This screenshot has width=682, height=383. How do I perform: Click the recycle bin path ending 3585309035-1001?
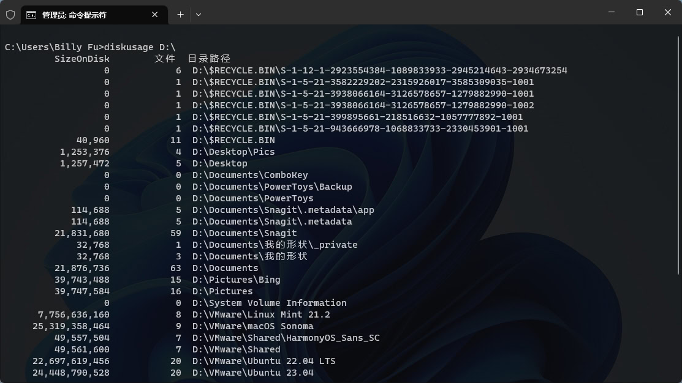[x=363, y=82]
